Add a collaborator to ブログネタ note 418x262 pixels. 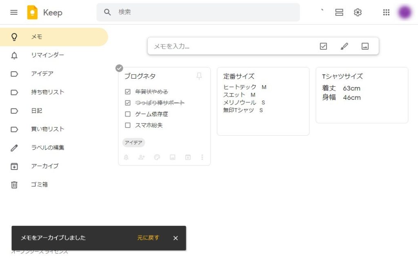tap(141, 157)
